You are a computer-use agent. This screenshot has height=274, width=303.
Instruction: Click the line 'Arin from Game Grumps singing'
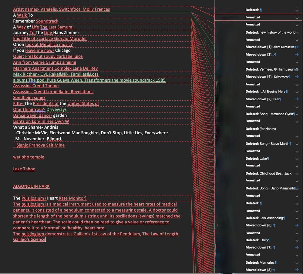tap(45, 62)
